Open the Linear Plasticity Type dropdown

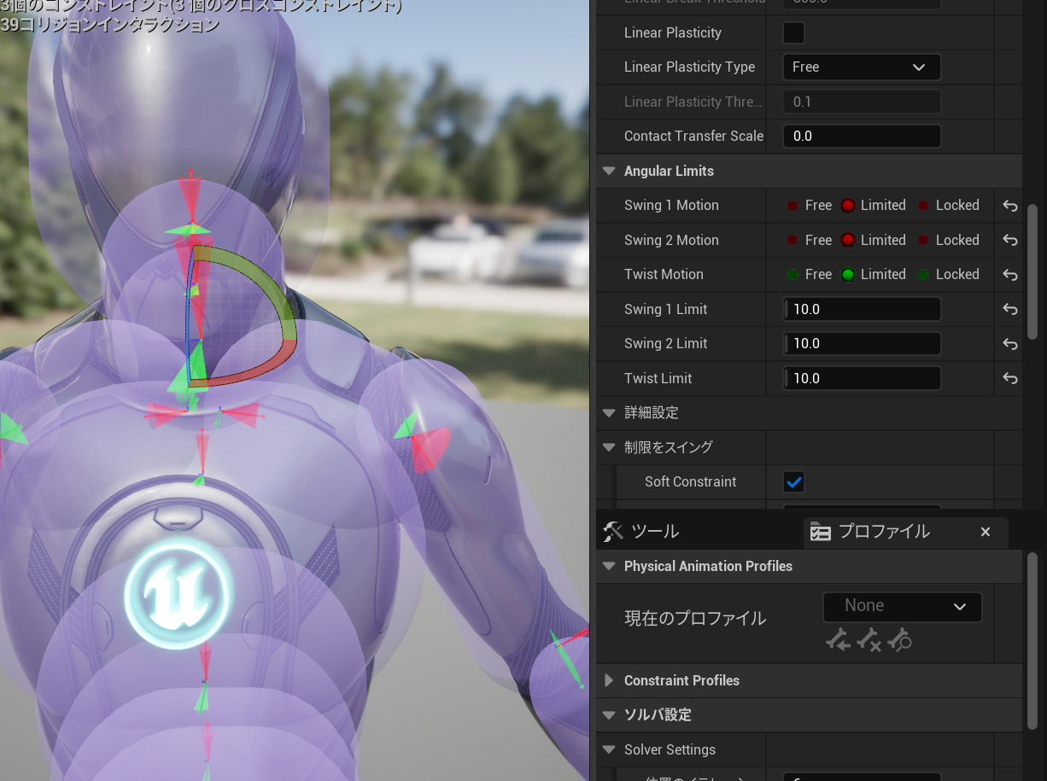[x=862, y=67]
